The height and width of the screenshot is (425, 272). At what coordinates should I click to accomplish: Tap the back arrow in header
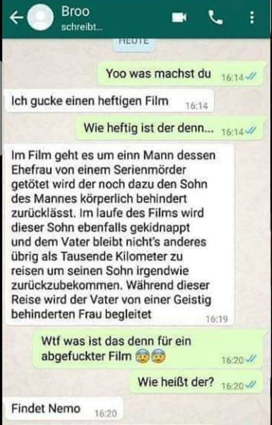[17, 18]
